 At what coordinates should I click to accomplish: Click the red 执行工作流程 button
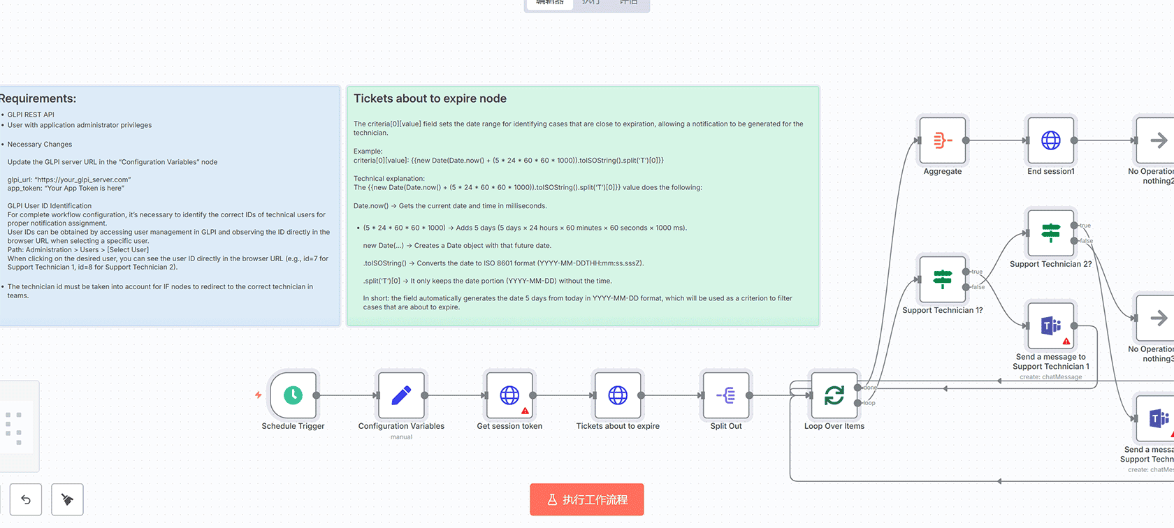[586, 499]
